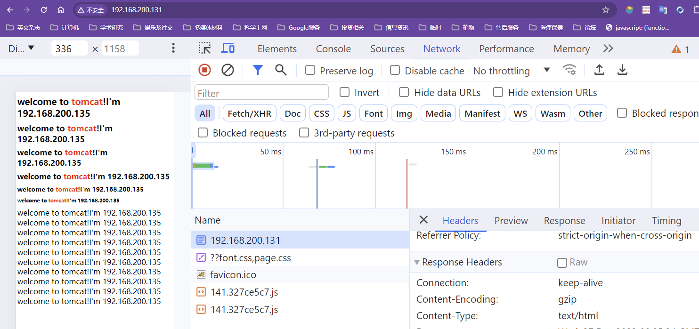
Task: Show more DevTools tabs chevron
Action: click(x=608, y=48)
